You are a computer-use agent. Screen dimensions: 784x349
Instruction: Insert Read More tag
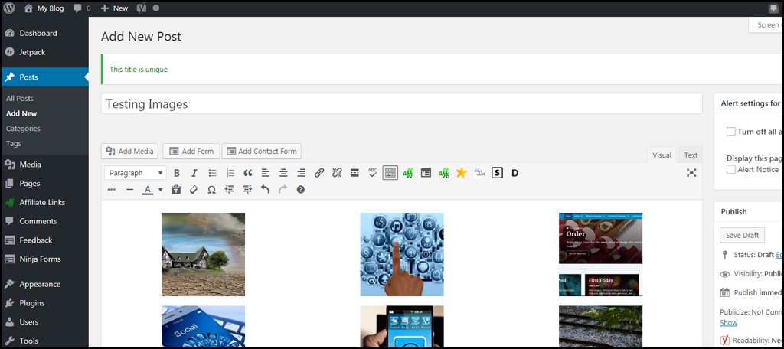354,173
